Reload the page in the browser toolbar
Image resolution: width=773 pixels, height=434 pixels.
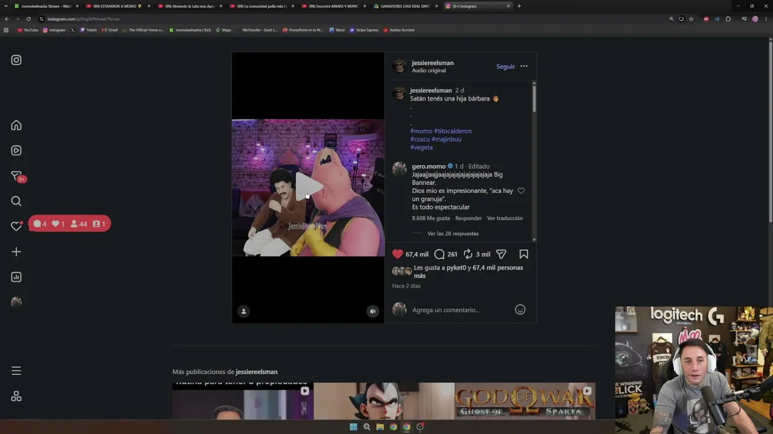tap(28, 19)
